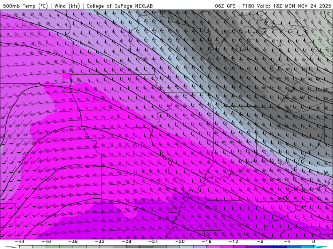Screen dimensions: 333x249
Task: Click the -24 colorbar label
Action: 153,242
